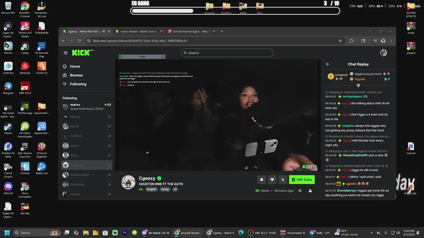View site information icon in address bar

pos(88,41)
